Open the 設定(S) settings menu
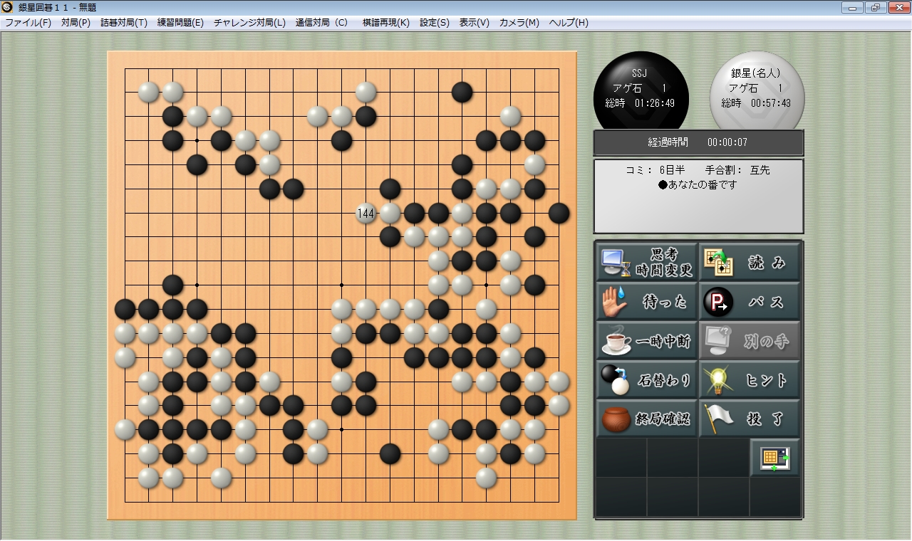This screenshot has width=912, height=541. pyautogui.click(x=435, y=22)
